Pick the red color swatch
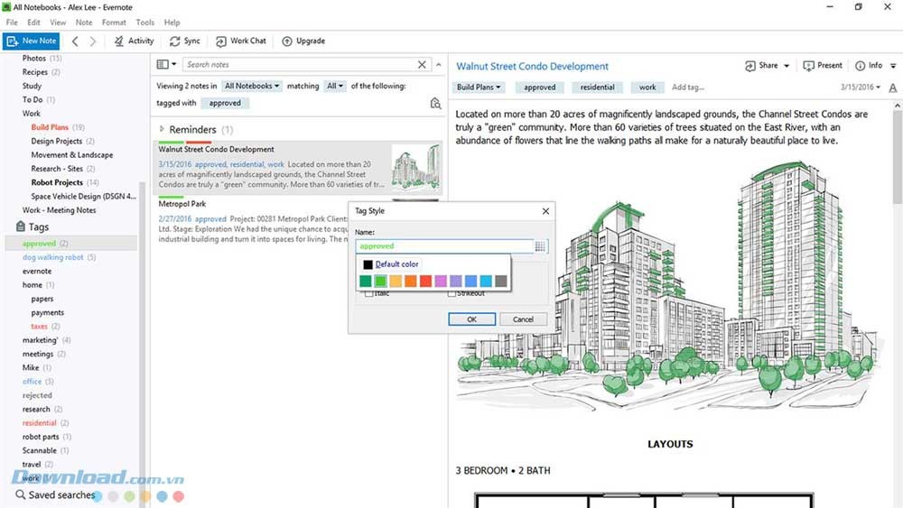Screen dimensions: 903x508 pyautogui.click(x=425, y=282)
